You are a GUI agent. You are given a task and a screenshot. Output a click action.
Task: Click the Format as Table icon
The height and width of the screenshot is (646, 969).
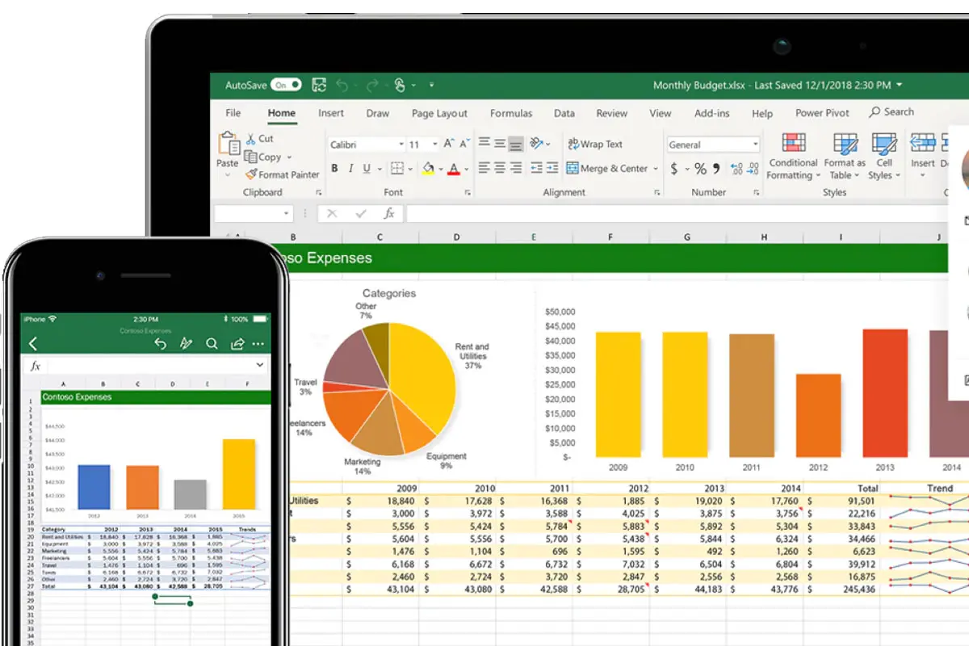coord(845,144)
